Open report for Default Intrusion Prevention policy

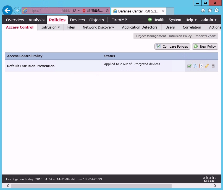tap(201, 66)
